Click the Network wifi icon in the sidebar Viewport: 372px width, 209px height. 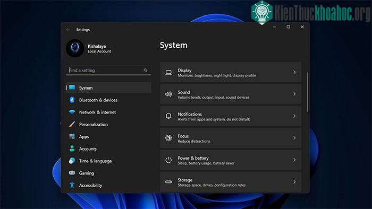72,112
